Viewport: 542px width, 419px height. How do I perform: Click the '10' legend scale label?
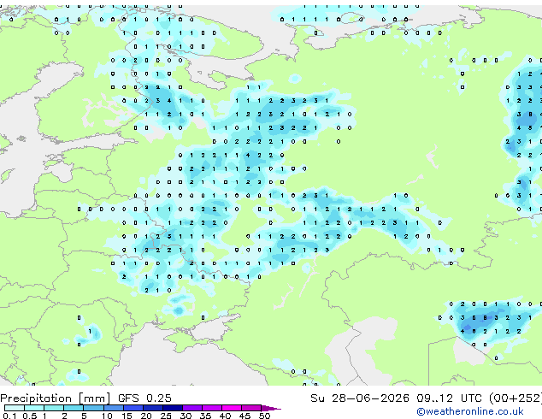click(107, 416)
